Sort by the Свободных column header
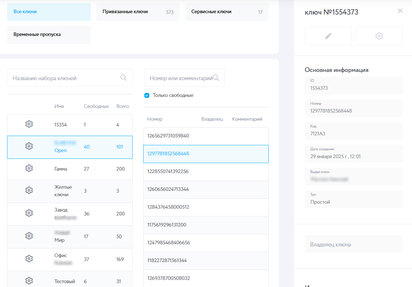 tap(96, 107)
